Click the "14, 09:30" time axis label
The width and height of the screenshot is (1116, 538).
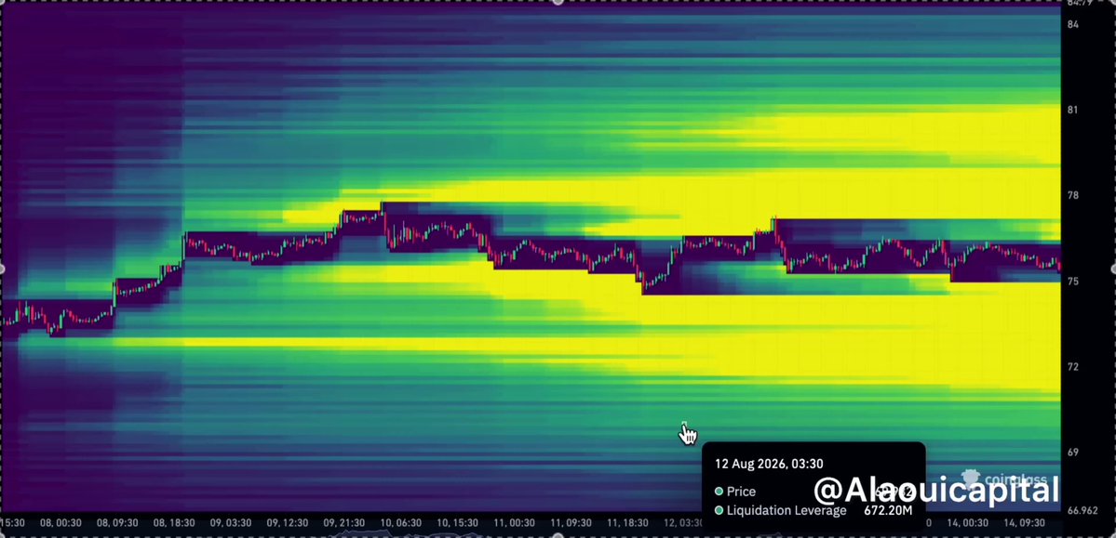pyautogui.click(x=1024, y=522)
